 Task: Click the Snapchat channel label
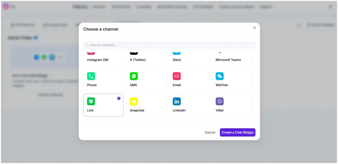coord(137,110)
